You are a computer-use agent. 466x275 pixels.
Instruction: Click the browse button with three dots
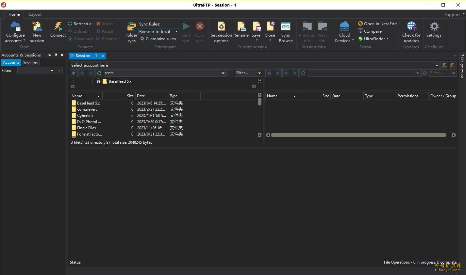coord(230,73)
